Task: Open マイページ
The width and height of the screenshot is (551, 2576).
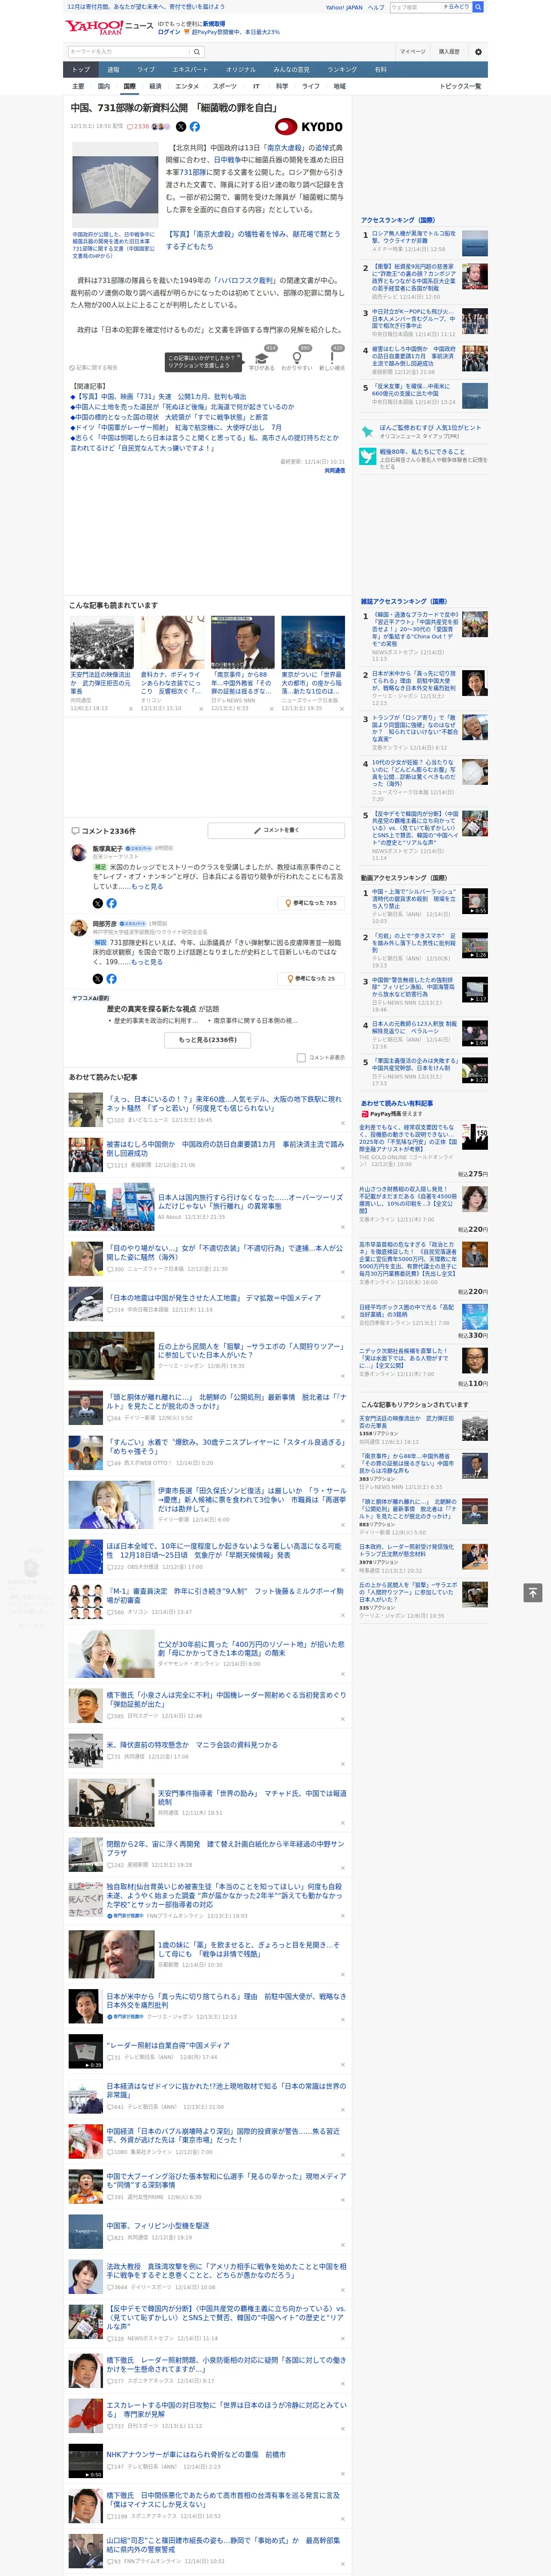Action: [413, 52]
